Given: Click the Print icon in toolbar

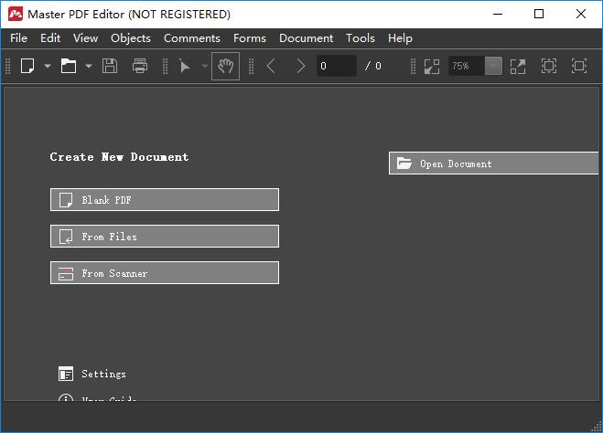Looking at the screenshot, I should click(140, 66).
